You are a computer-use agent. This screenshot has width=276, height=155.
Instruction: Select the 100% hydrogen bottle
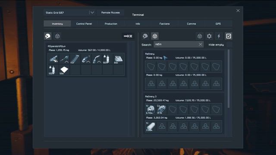tap(53, 70)
